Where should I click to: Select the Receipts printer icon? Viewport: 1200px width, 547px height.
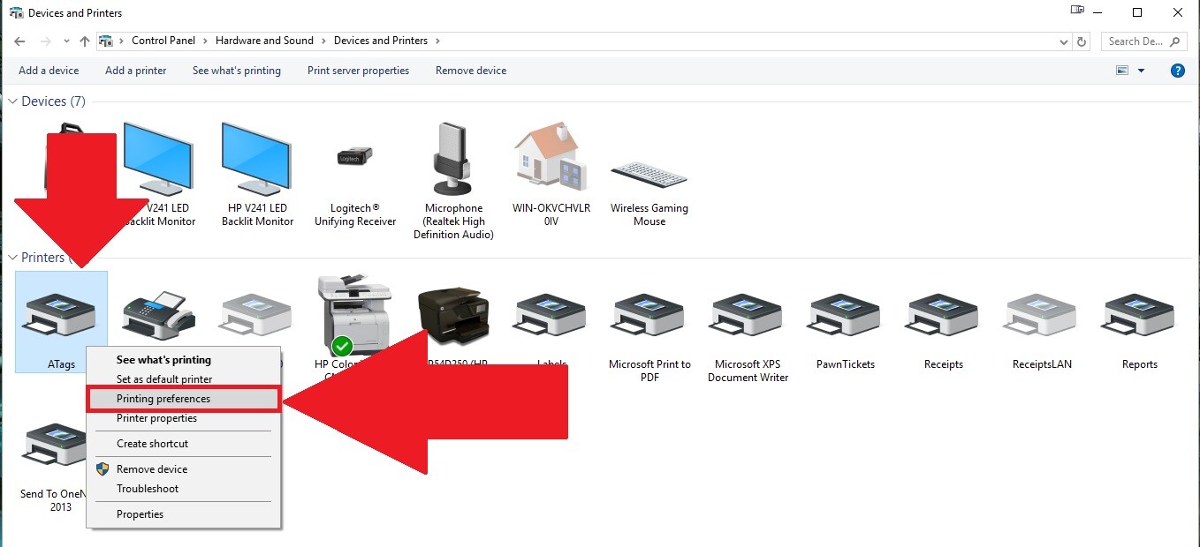(x=944, y=315)
